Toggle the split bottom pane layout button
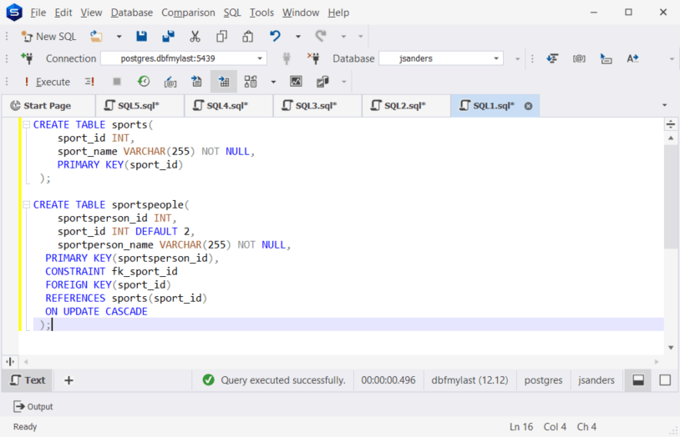The width and height of the screenshot is (680, 437). pyautogui.click(x=638, y=380)
